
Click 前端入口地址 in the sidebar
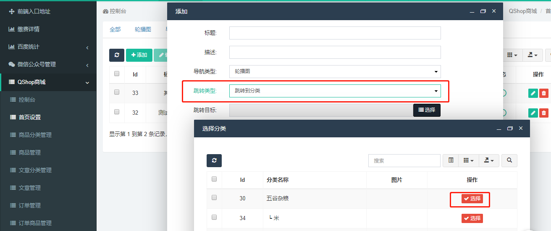pos(34,11)
